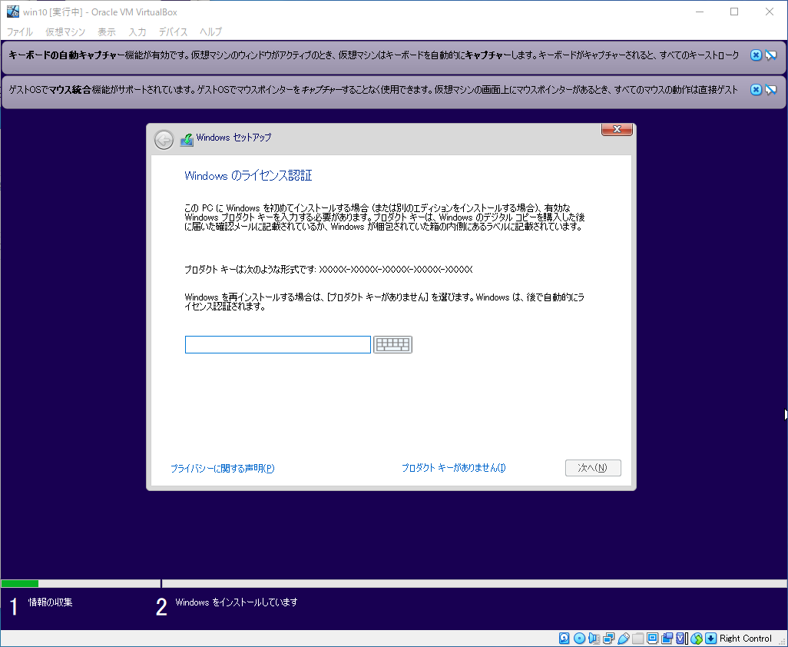Viewport: 788px width, 647px height.
Task: Click the network adapter status icon
Action: pyautogui.click(x=608, y=639)
